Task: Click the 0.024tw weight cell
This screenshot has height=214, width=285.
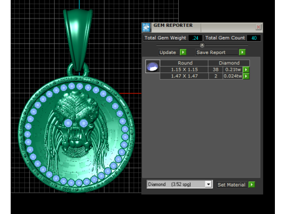Action: [x=233, y=76]
